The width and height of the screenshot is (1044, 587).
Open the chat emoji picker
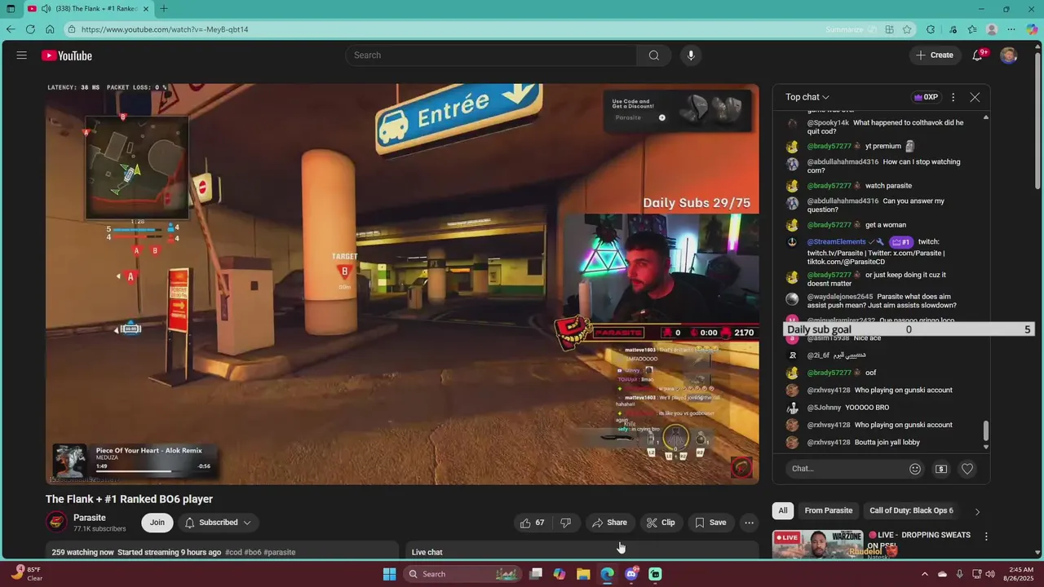pyautogui.click(x=915, y=469)
